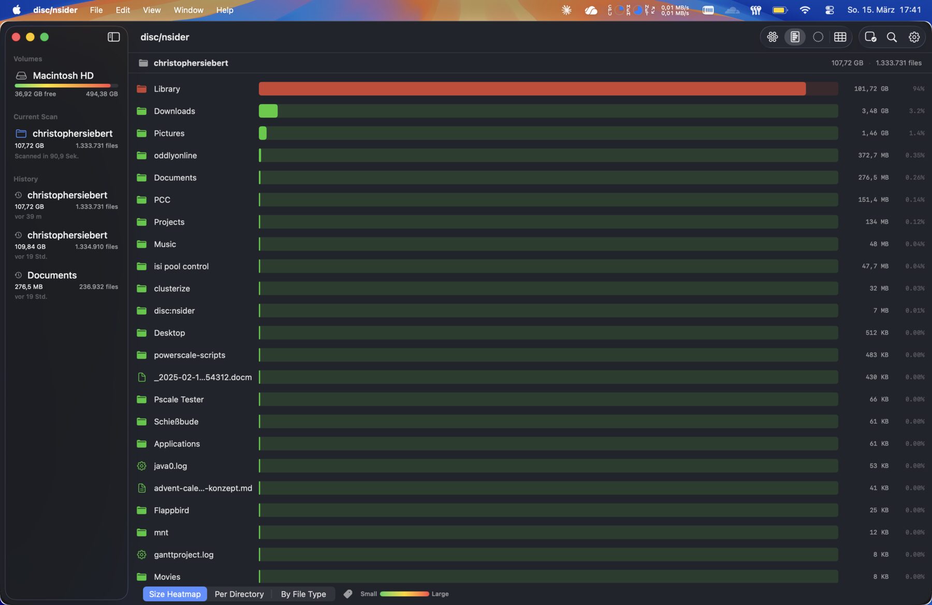Click the Macintosh HD drive icon
This screenshot has width=932, height=605.
coord(21,76)
